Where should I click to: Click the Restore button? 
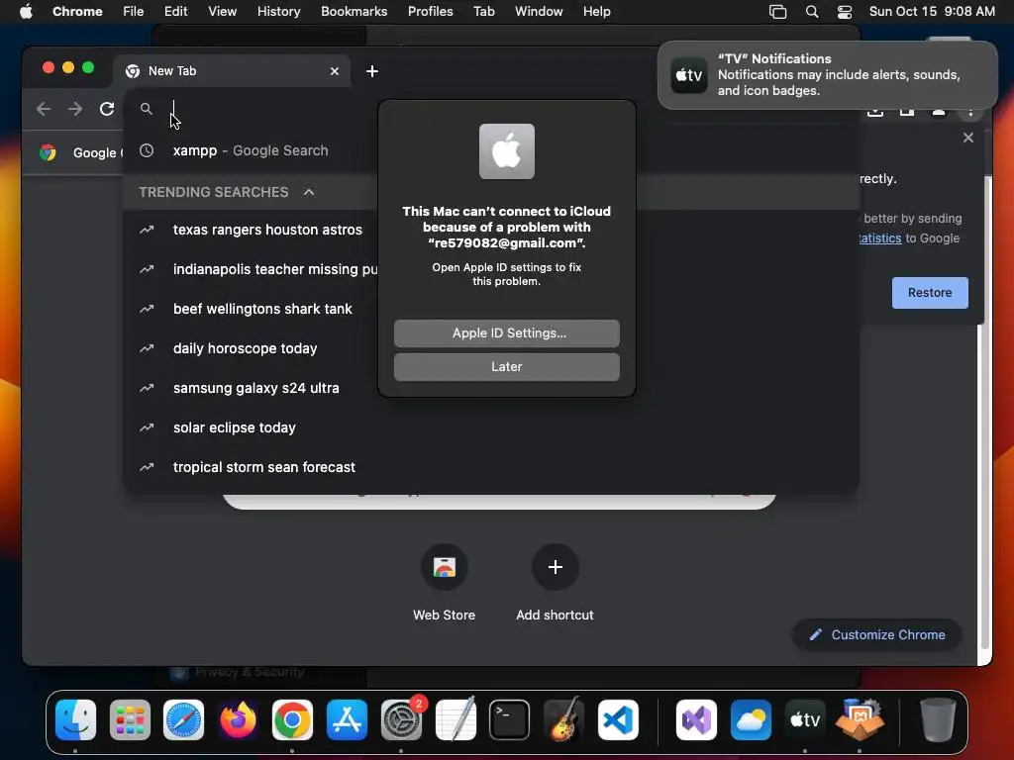(x=930, y=293)
